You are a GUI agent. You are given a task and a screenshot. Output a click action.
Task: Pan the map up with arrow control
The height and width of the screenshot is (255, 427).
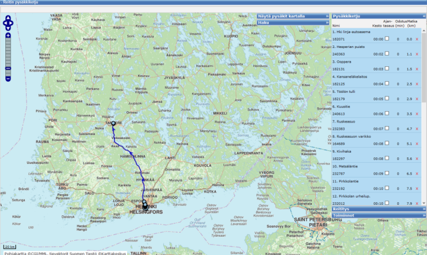coord(8,18)
